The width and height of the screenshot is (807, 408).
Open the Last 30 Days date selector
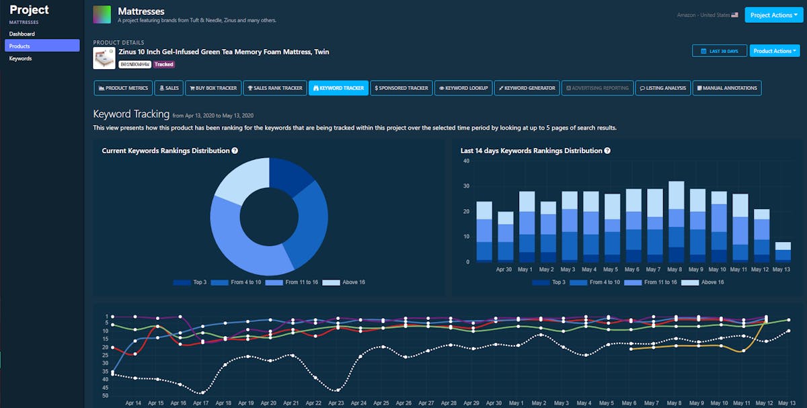(719, 51)
